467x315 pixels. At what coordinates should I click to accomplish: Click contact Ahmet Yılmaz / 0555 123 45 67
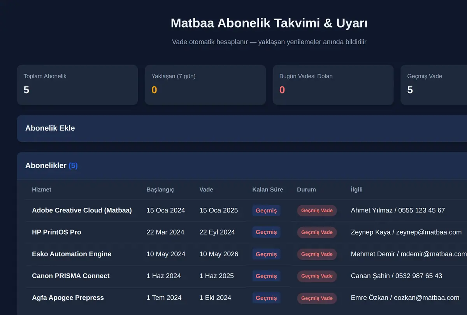pyautogui.click(x=398, y=211)
